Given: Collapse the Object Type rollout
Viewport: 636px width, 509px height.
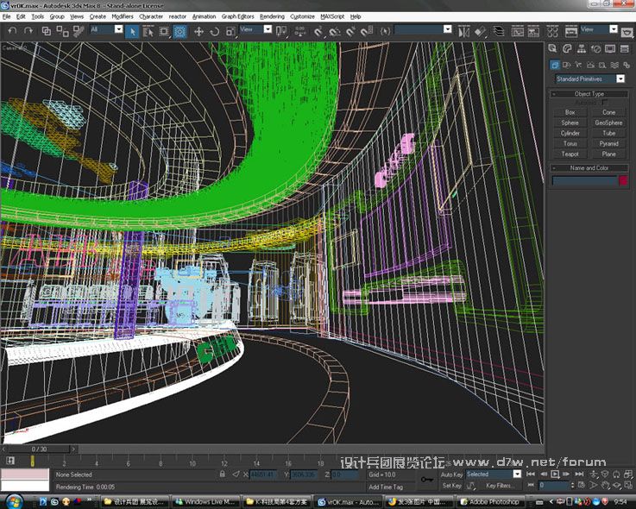Looking at the screenshot, I should click(x=590, y=93).
